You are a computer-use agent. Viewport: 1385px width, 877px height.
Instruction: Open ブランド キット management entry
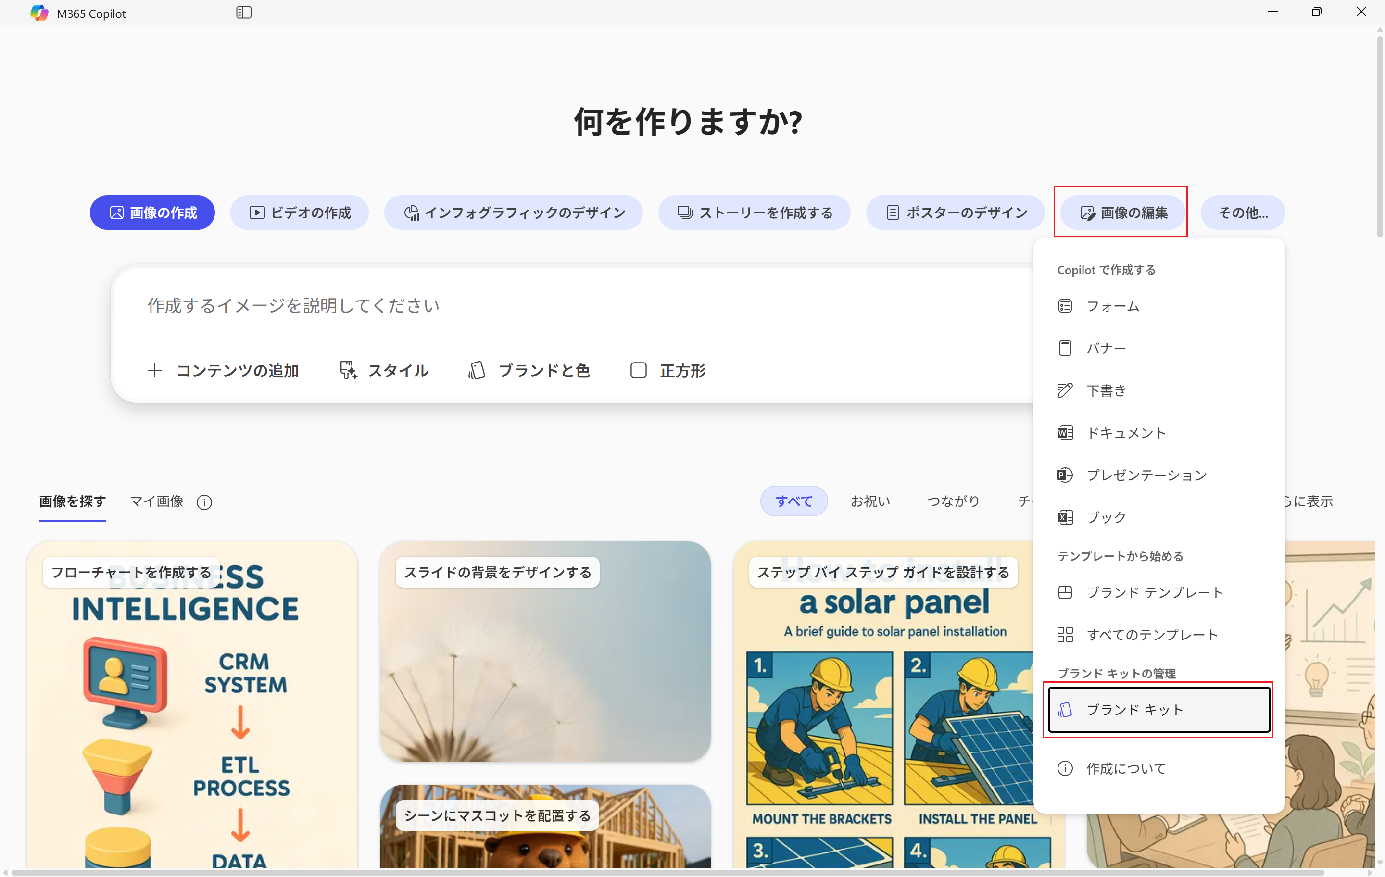click(x=1158, y=710)
